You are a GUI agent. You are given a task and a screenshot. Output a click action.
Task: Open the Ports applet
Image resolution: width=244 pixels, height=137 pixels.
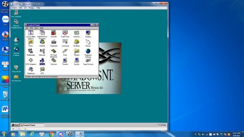click(65, 52)
